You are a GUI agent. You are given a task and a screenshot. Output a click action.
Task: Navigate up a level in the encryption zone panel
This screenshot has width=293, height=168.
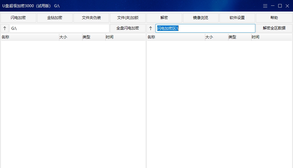150,28
